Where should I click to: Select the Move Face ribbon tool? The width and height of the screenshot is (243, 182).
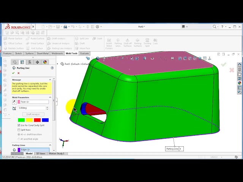pyautogui.click(x=82, y=49)
